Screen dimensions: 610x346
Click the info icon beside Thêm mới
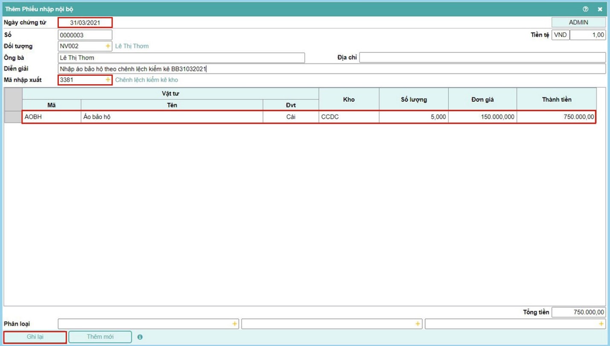[140, 337]
